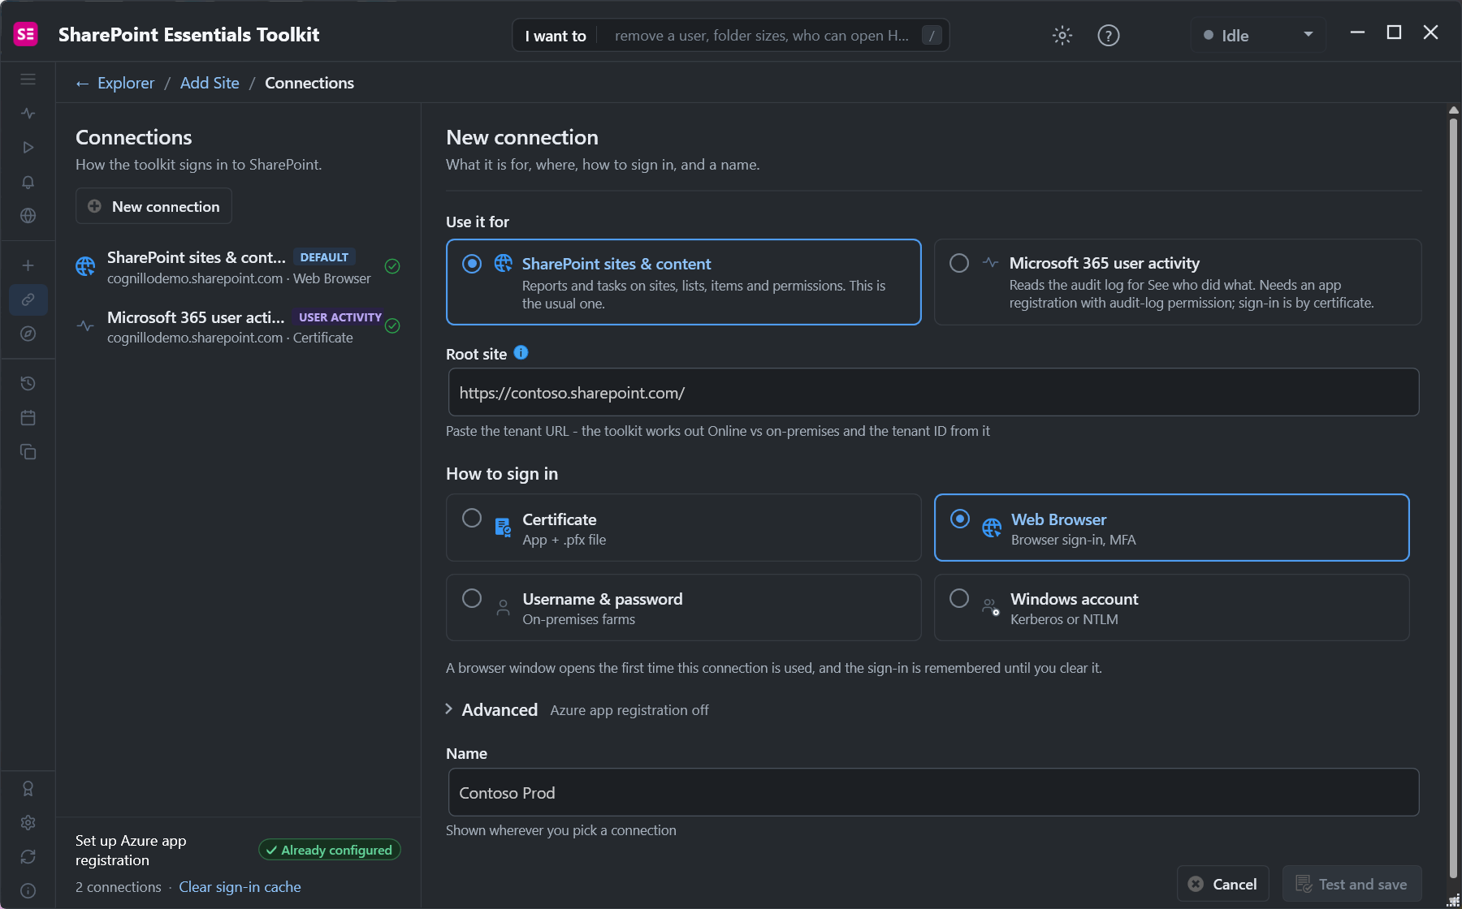Click Test and save button
The image size is (1462, 909).
tap(1352, 884)
